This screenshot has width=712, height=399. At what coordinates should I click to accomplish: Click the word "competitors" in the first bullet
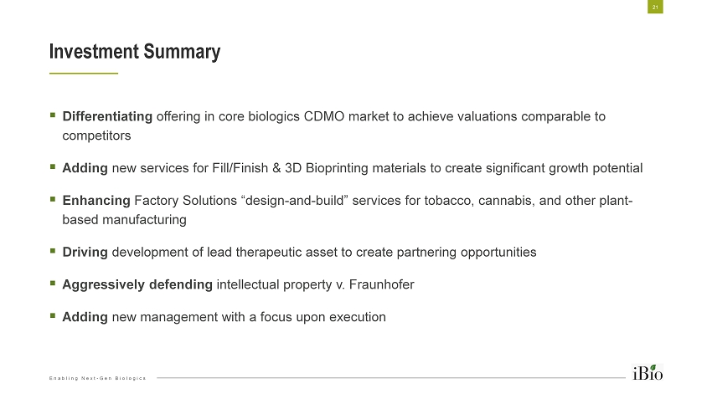click(x=96, y=135)
